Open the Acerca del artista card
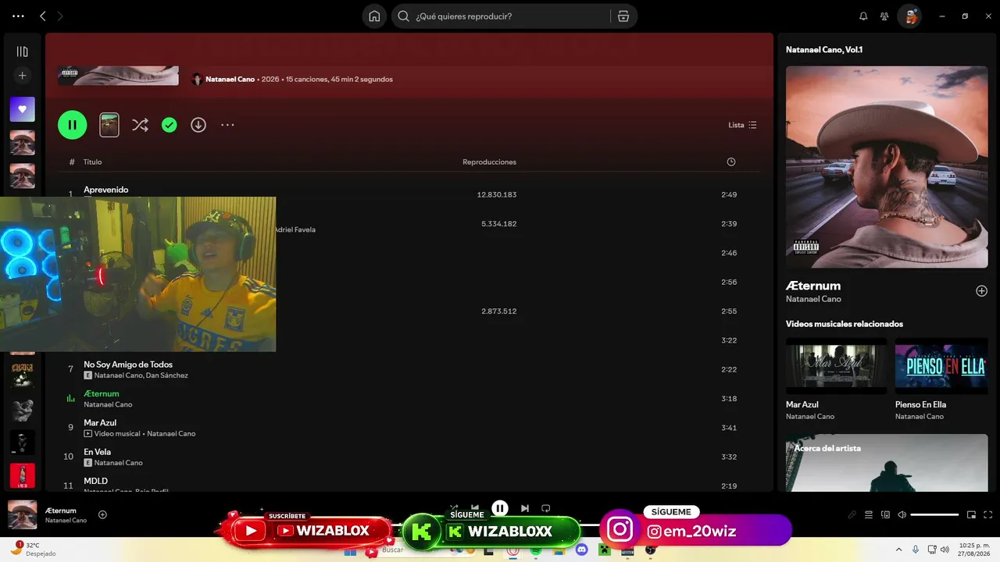The image size is (1000, 562). click(x=887, y=463)
